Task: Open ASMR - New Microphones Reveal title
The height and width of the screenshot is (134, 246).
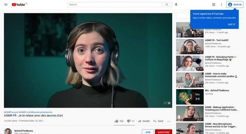Action: [221, 125]
